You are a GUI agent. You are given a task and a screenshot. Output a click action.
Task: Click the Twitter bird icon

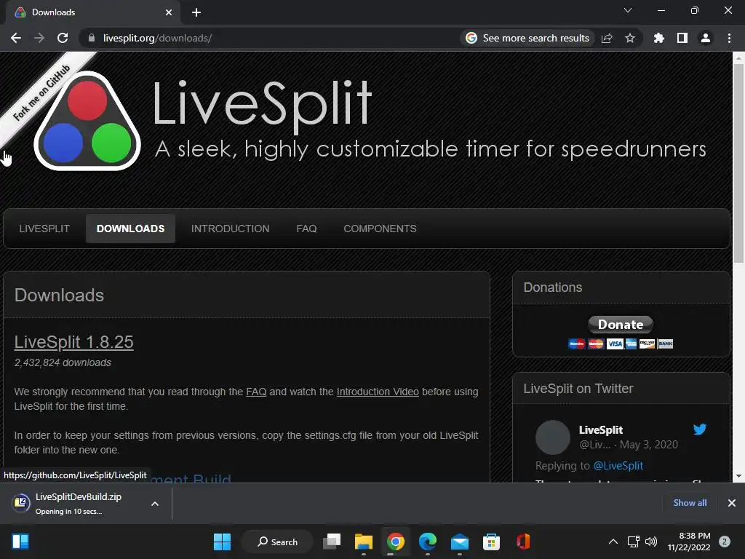point(699,429)
